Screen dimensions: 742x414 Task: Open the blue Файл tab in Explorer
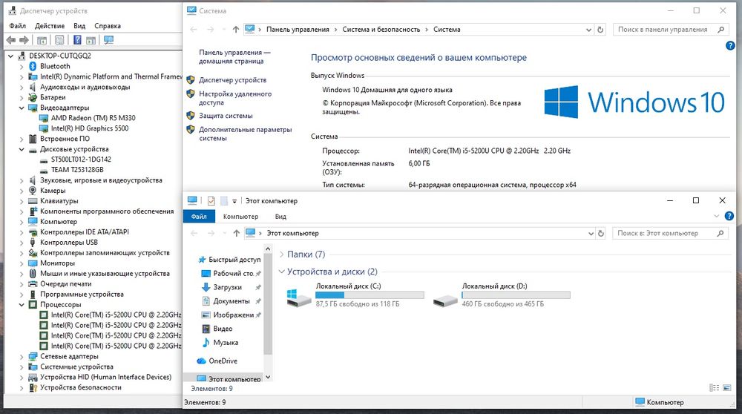(199, 216)
